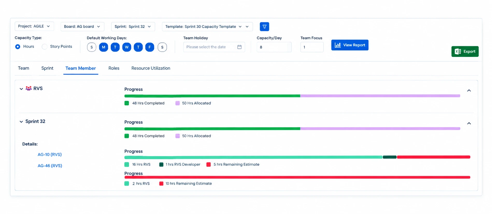Click the red AG-46 progress bar
Screen dimensions: 492x214
(297, 177)
